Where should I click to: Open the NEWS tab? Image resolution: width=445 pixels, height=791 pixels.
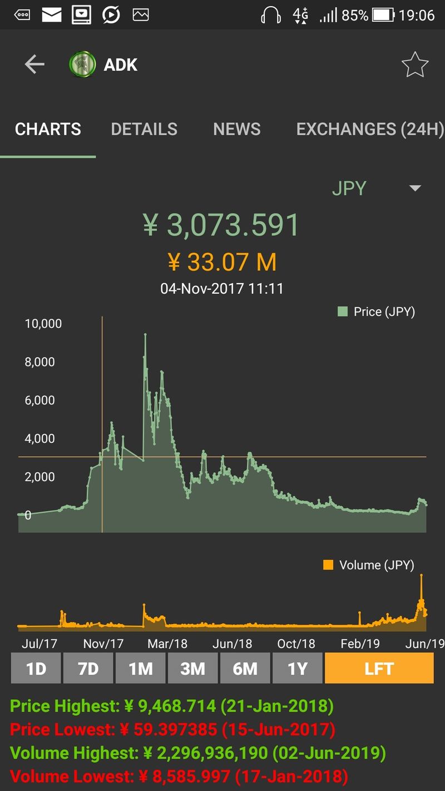click(x=237, y=129)
